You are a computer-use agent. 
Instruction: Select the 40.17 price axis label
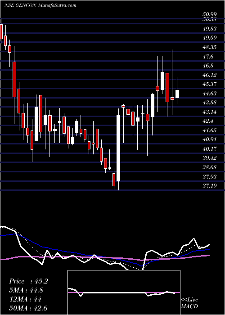(x=209, y=149)
